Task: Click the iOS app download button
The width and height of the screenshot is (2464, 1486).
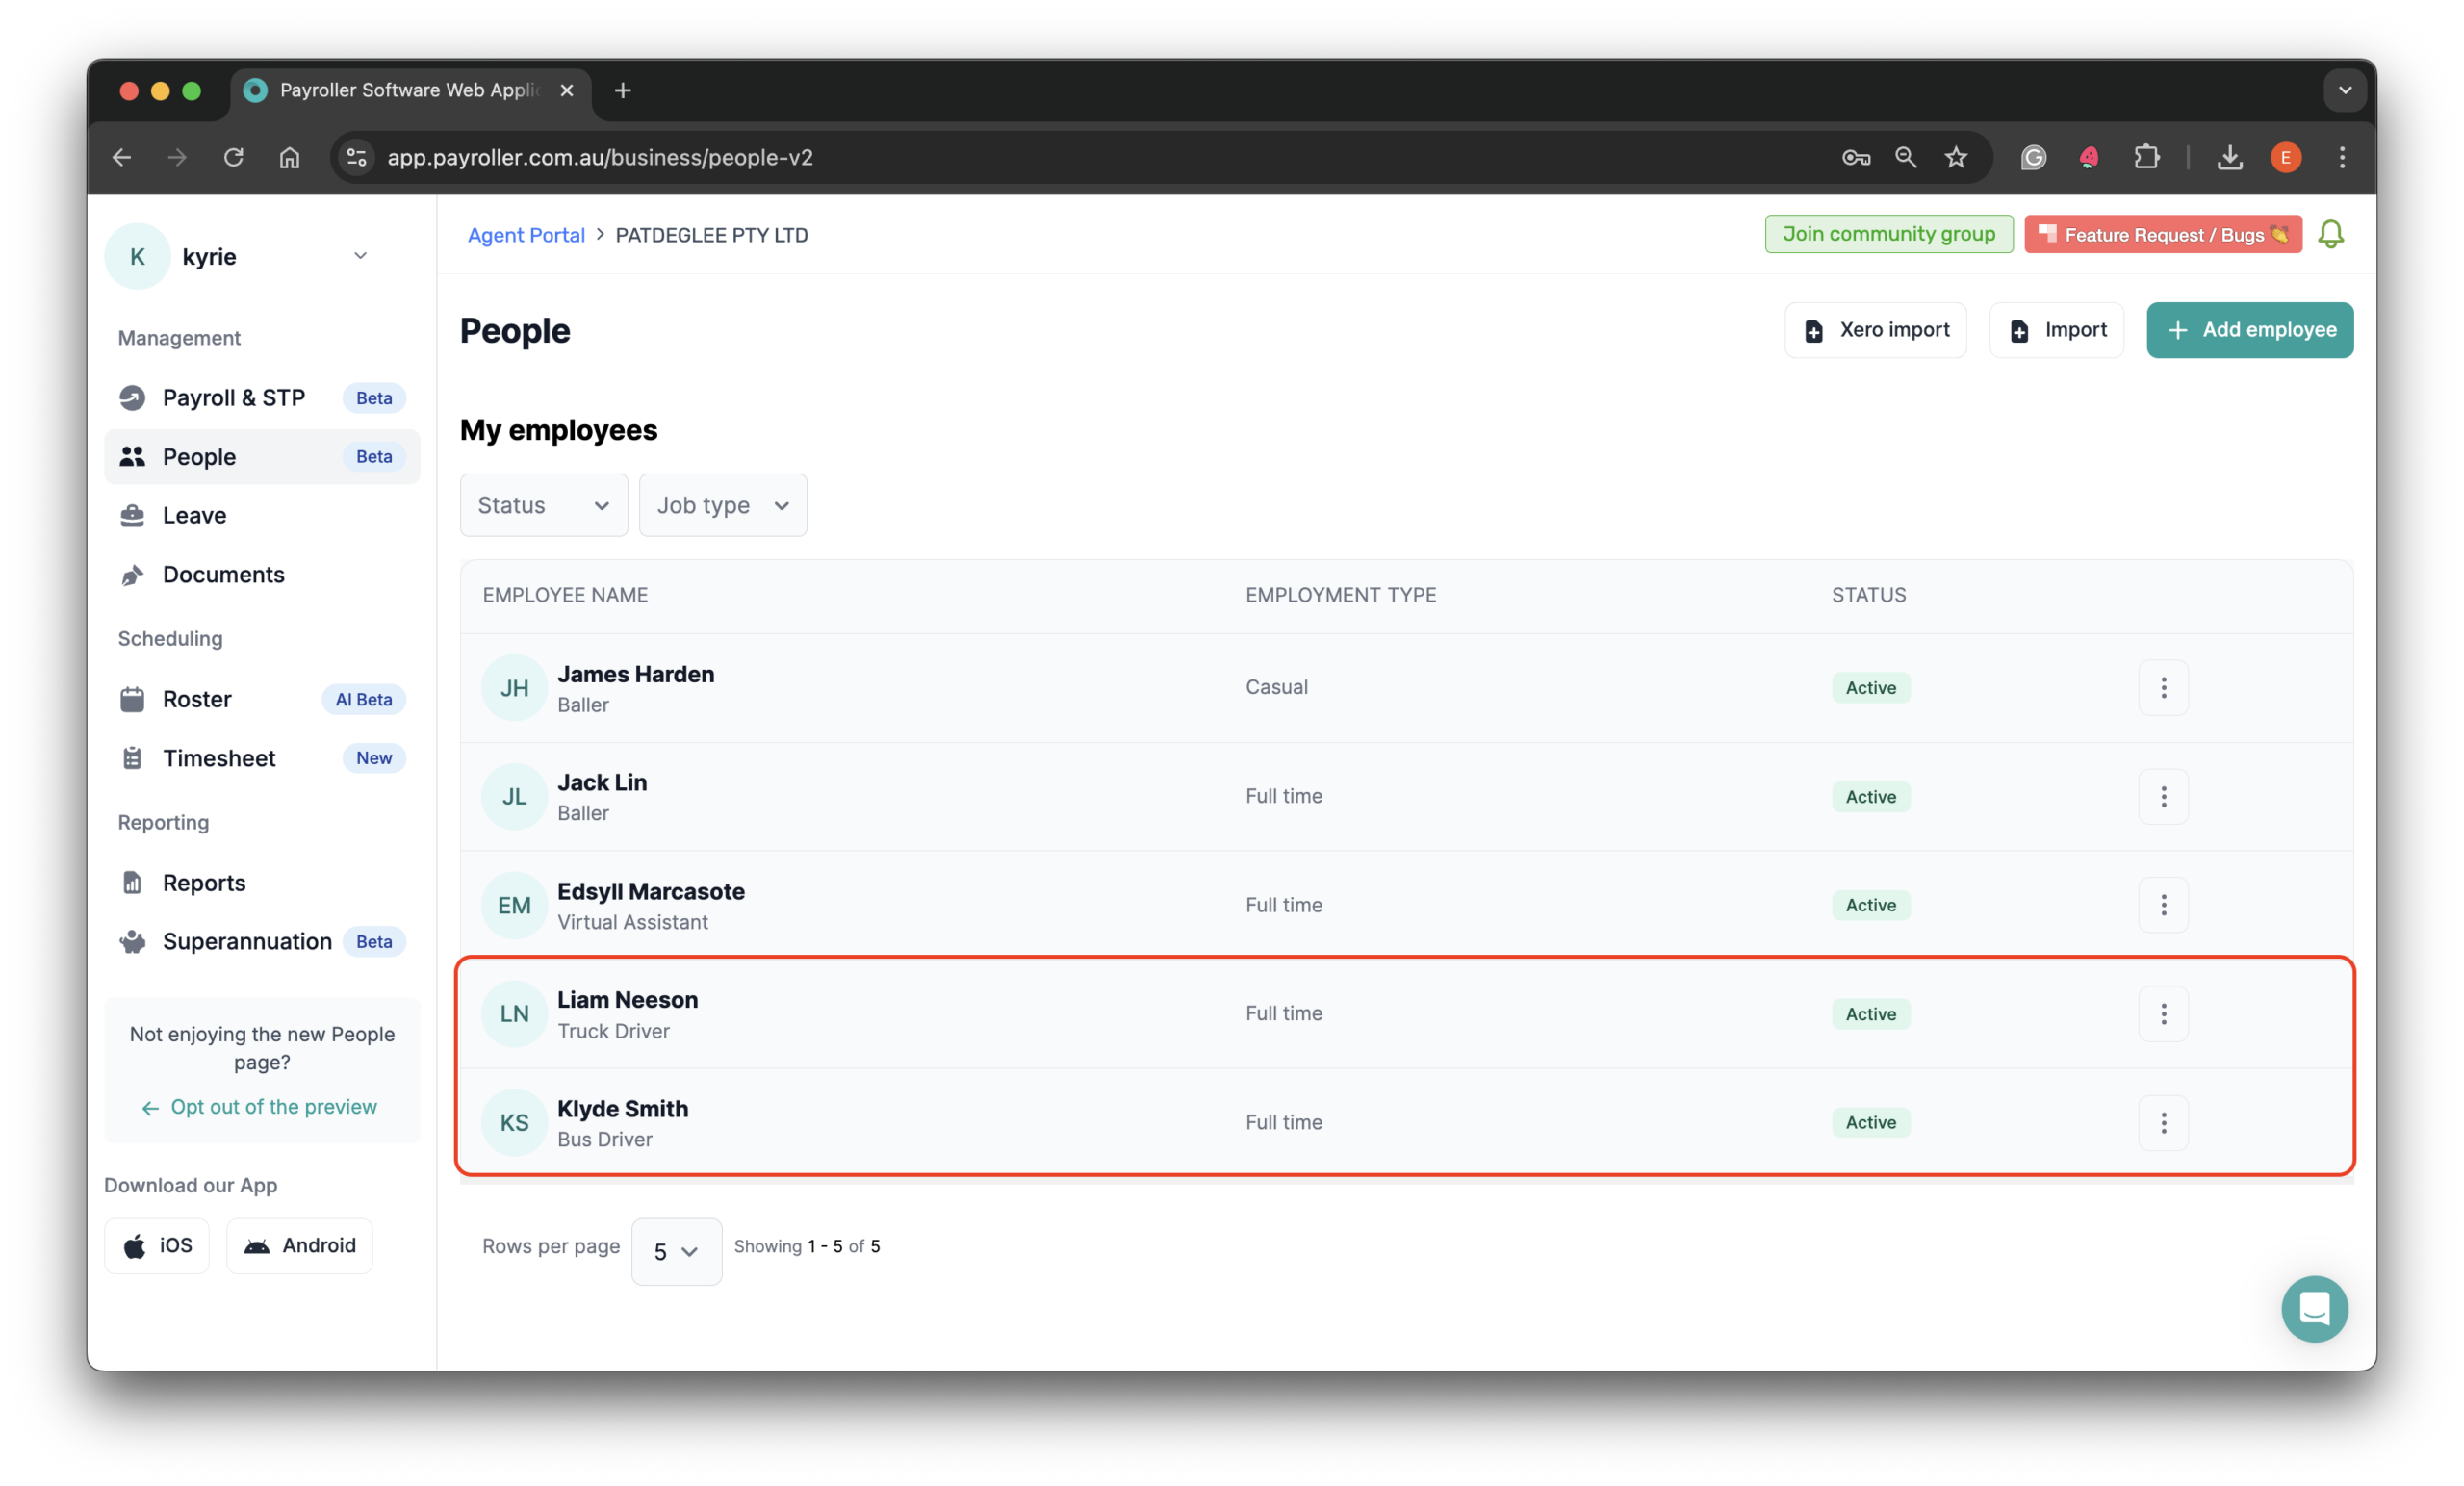Action: (156, 1245)
